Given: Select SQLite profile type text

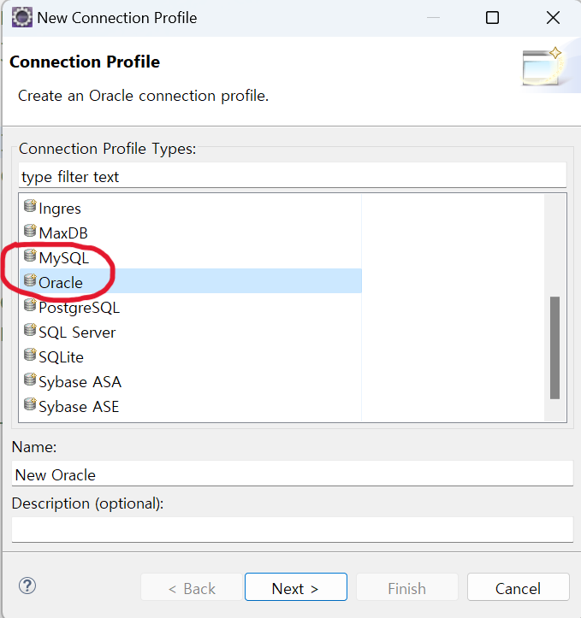Looking at the screenshot, I should (x=61, y=357).
